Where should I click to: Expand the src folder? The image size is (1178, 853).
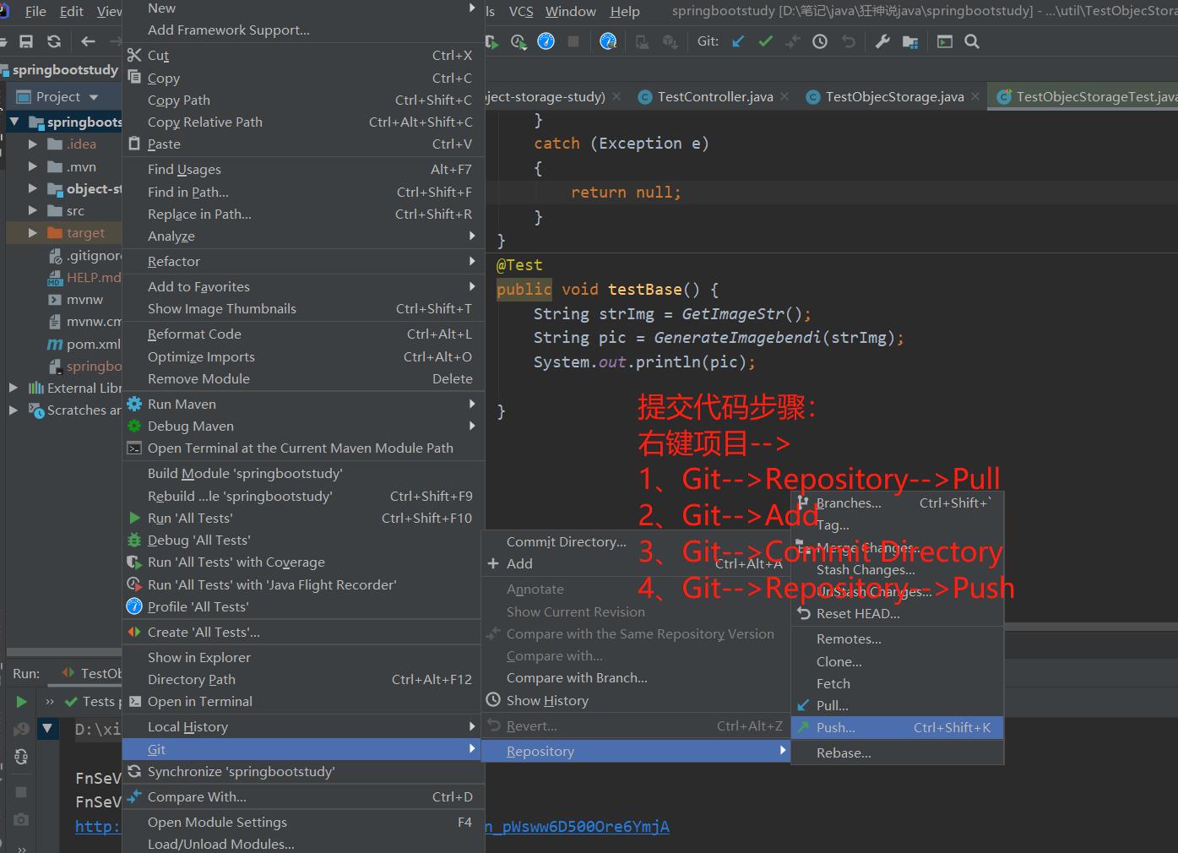[x=32, y=210]
